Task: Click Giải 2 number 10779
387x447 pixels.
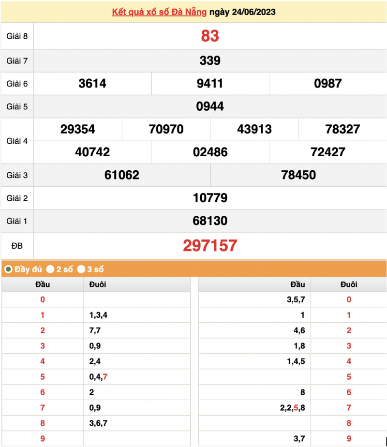Action: pos(210,198)
